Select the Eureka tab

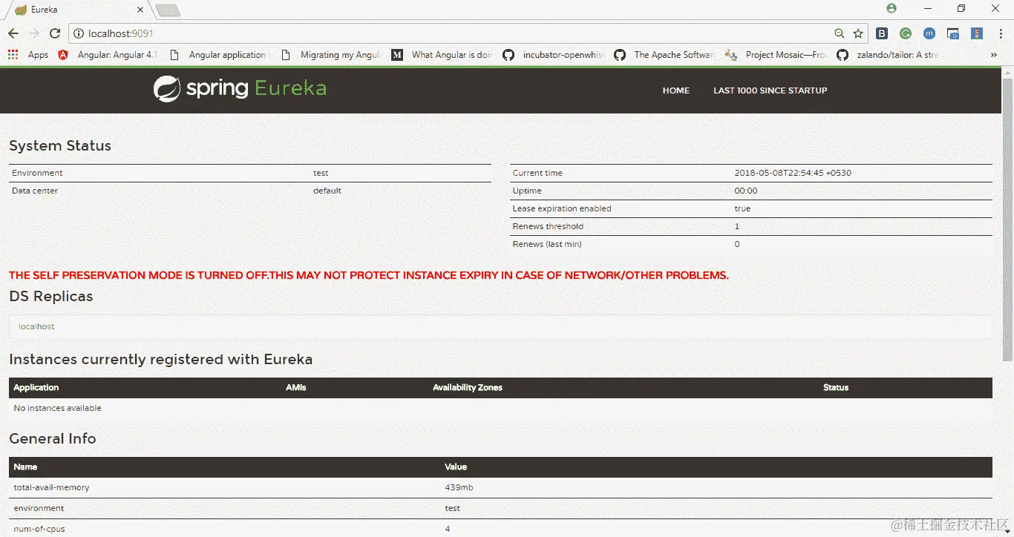click(x=77, y=10)
